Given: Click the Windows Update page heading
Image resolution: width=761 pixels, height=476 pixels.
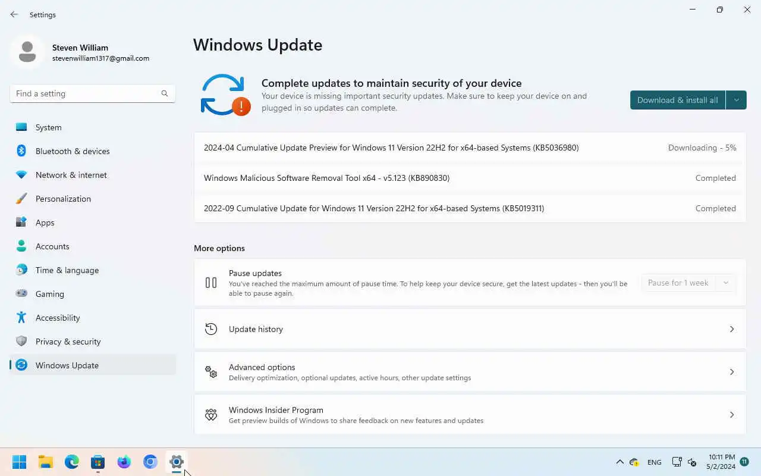Looking at the screenshot, I should point(257,45).
